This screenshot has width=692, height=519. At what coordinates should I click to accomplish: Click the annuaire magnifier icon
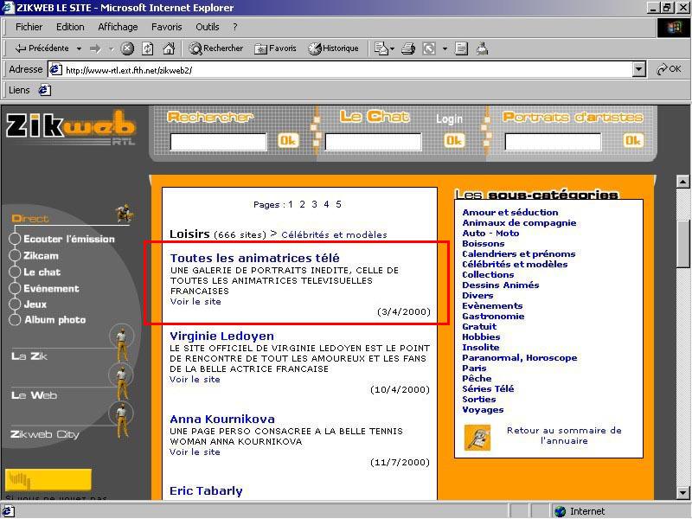(477, 438)
